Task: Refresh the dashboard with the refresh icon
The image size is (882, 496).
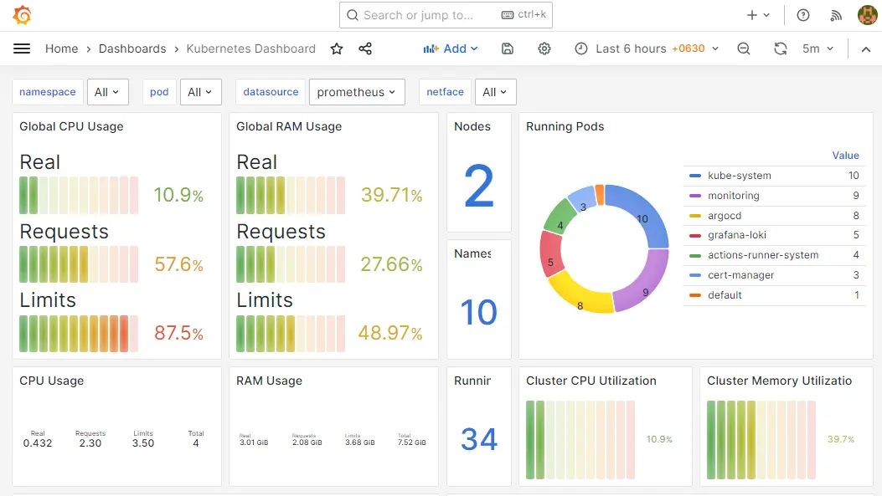Action: click(x=781, y=49)
